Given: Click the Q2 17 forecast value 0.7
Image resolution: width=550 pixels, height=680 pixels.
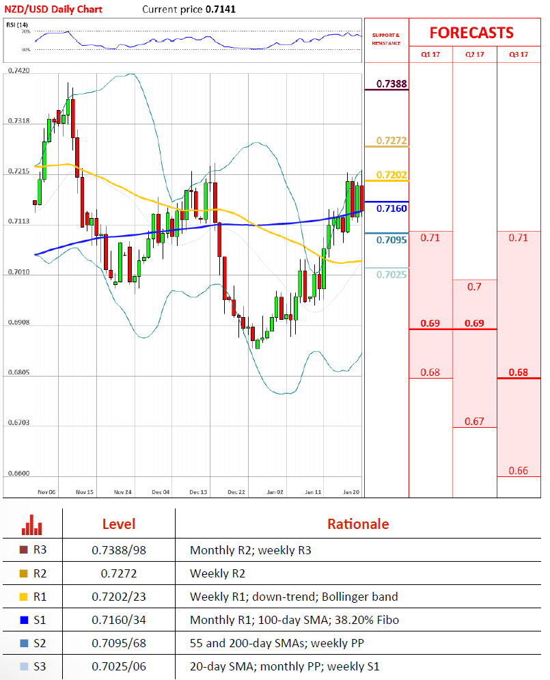Looking at the screenshot, I should [474, 286].
